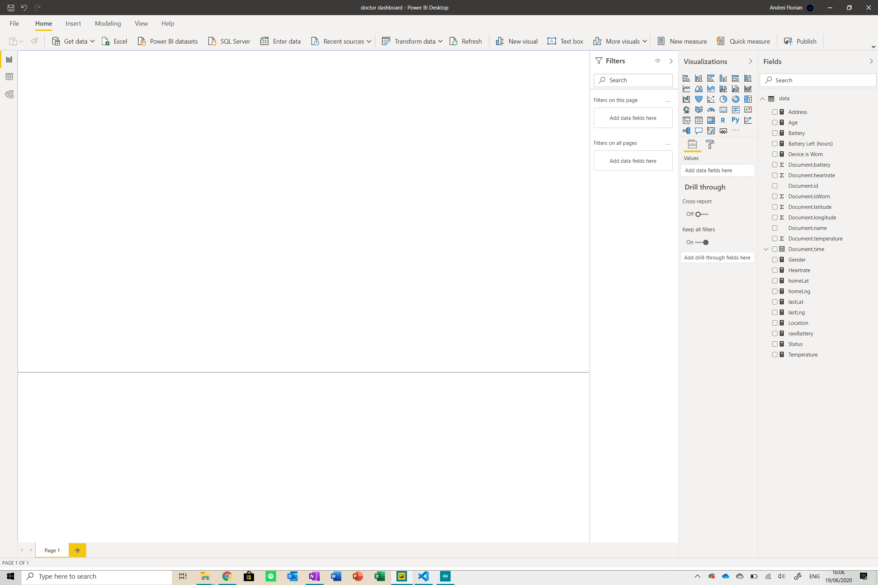878x585 pixels.
Task: Select the scatter chart visual
Action: point(711,99)
